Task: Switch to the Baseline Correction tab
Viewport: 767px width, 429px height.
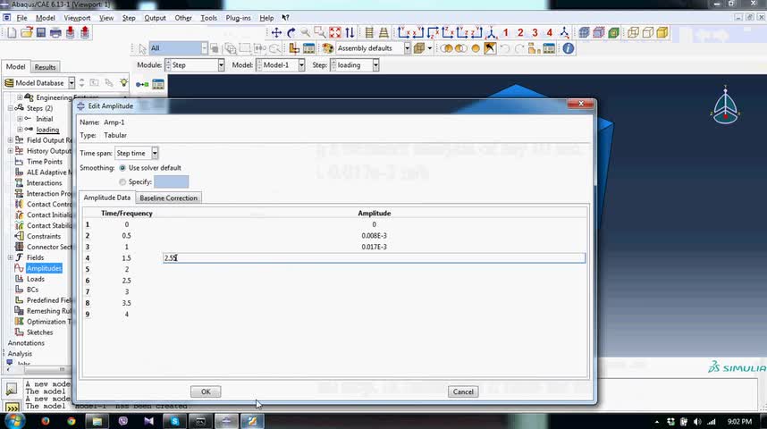Action: coord(168,198)
